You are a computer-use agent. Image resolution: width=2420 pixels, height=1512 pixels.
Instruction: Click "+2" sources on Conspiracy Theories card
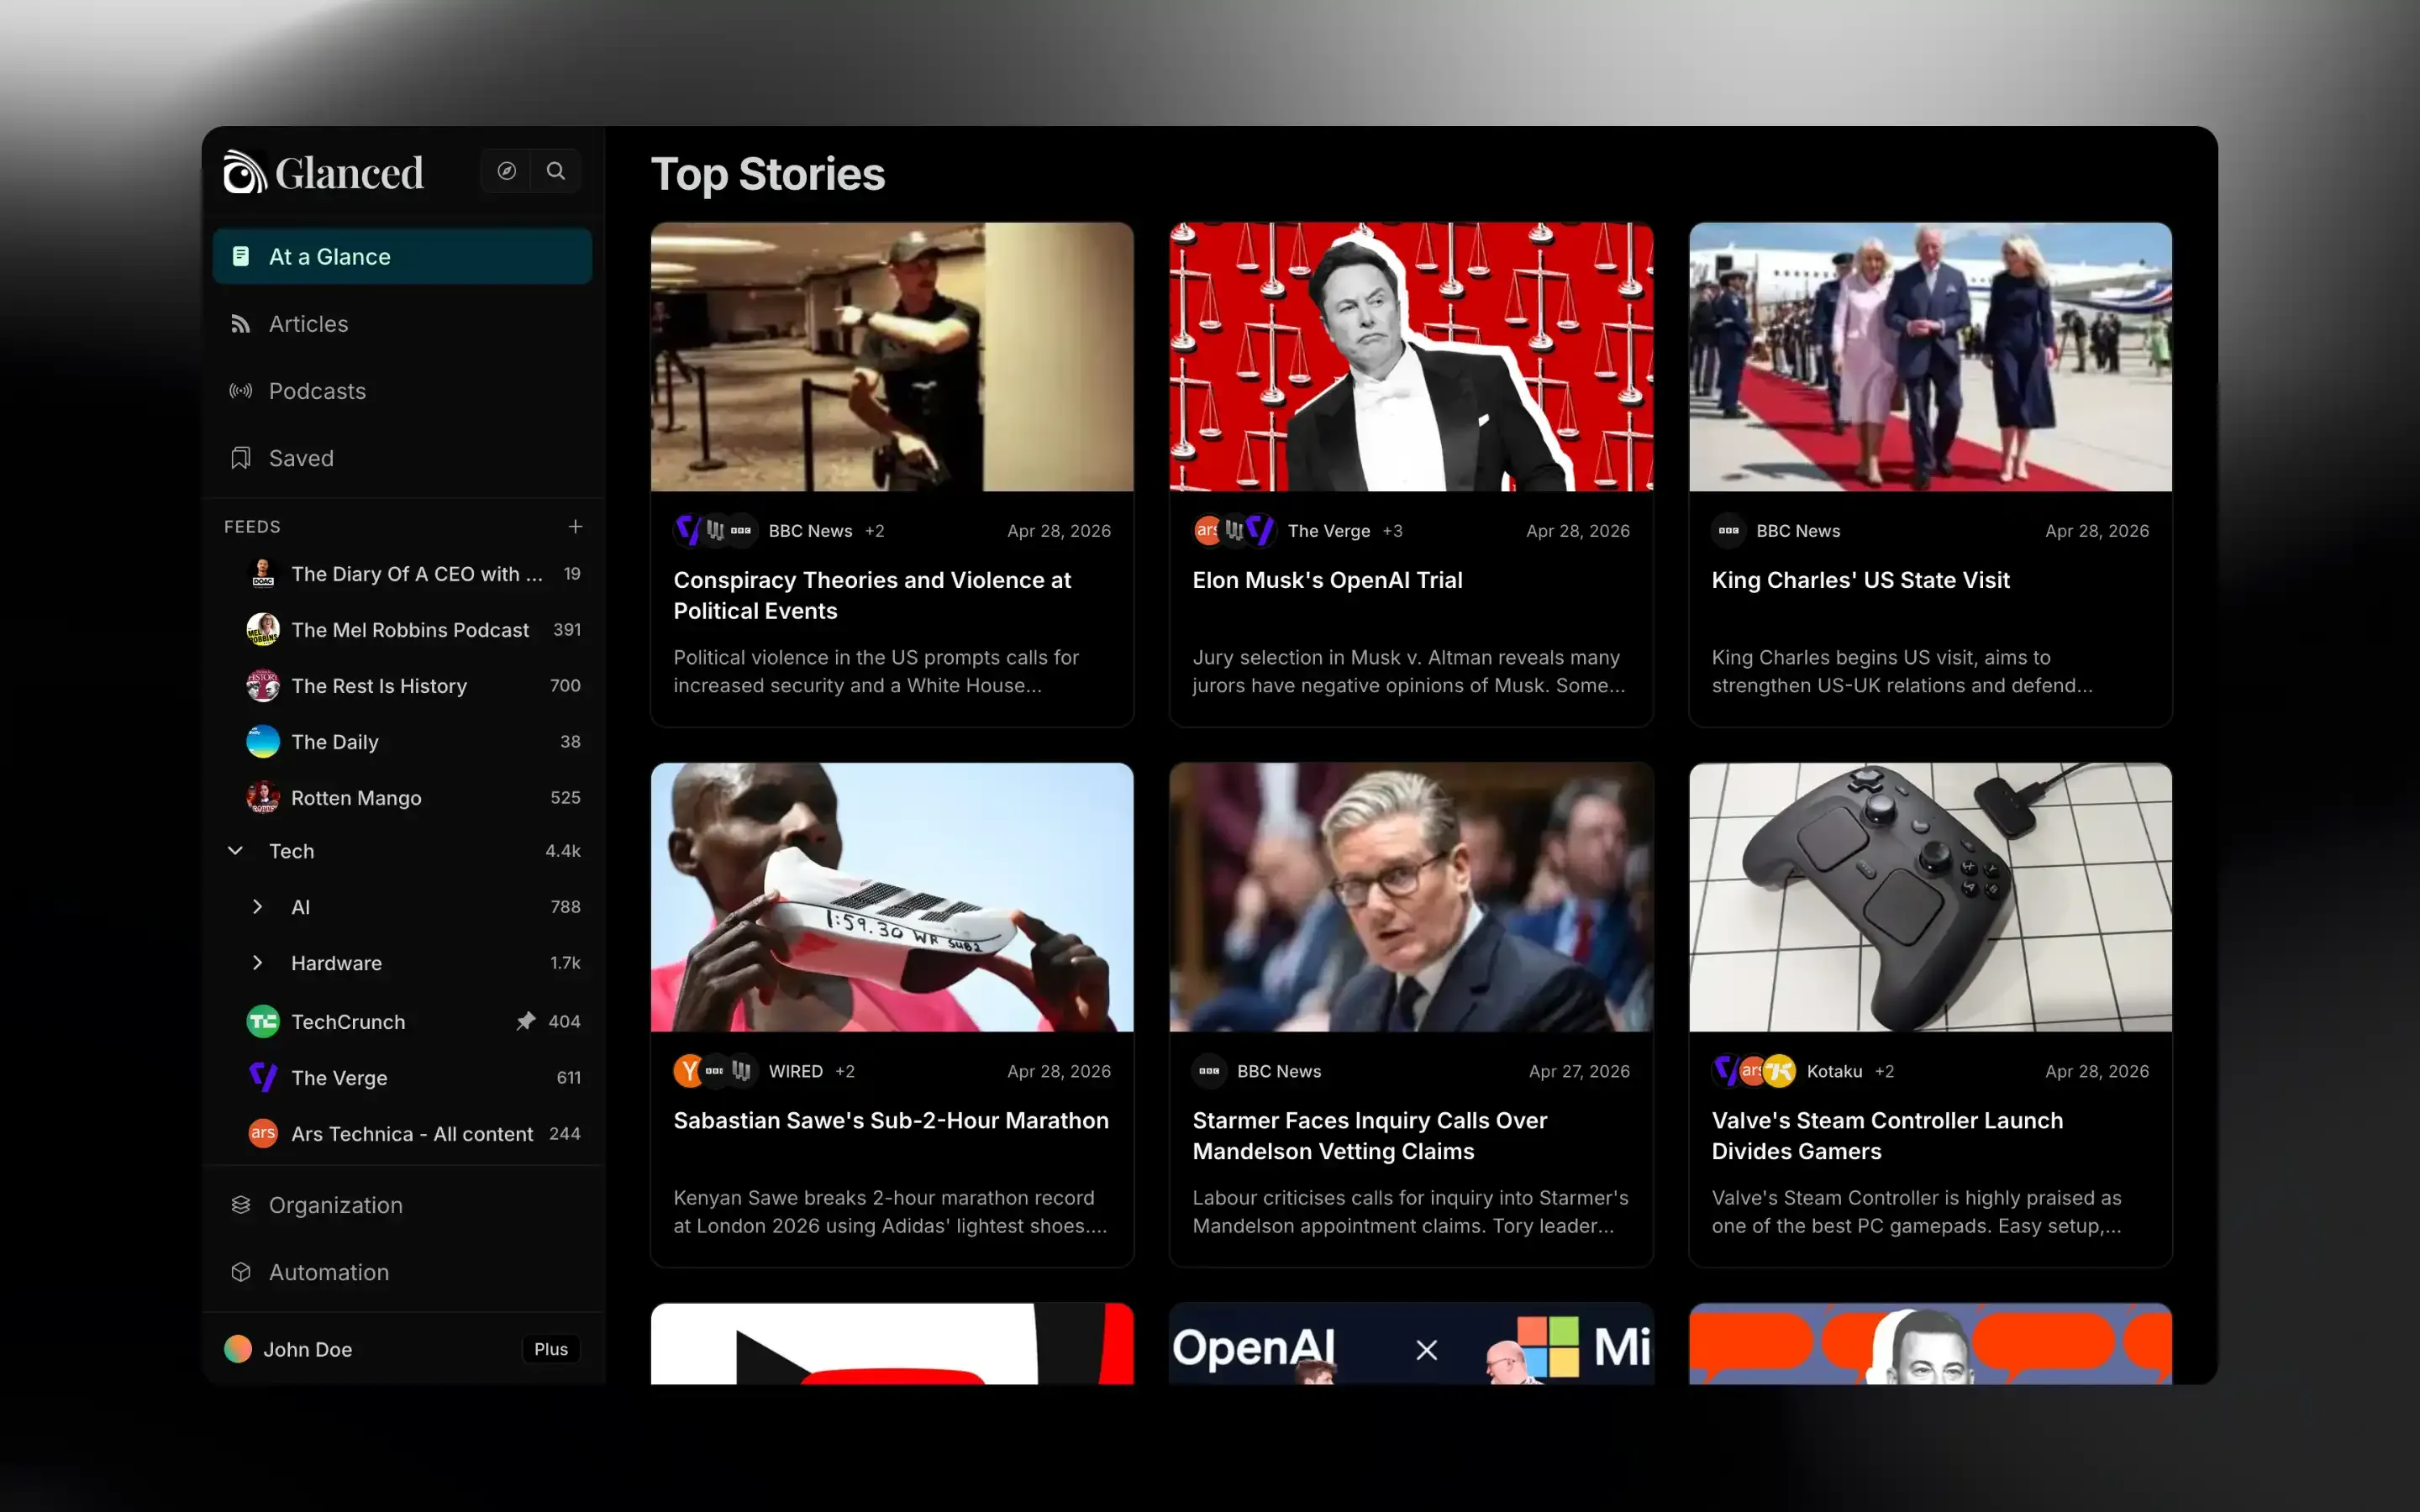tap(875, 531)
